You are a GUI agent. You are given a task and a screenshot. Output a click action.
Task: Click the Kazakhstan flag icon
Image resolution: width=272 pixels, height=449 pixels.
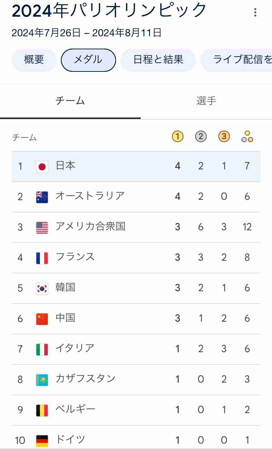(42, 380)
